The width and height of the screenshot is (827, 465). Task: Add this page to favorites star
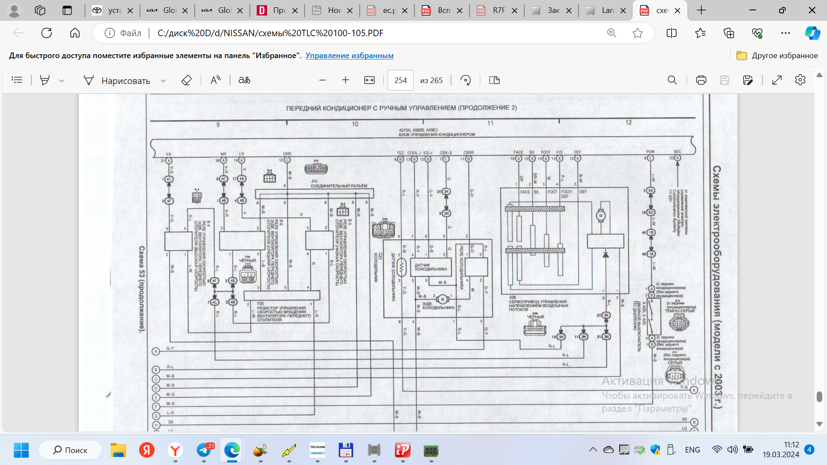click(637, 33)
